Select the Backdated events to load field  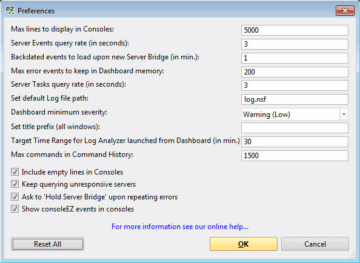pyautogui.click(x=295, y=58)
